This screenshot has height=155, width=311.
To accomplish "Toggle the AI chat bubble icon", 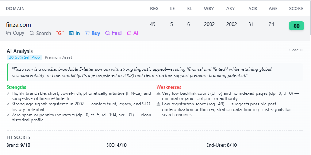I will [x=129, y=33].
